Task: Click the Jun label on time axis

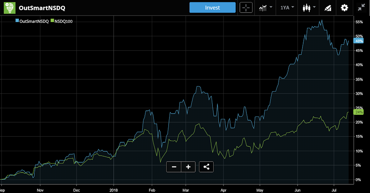Action: tap(298, 190)
